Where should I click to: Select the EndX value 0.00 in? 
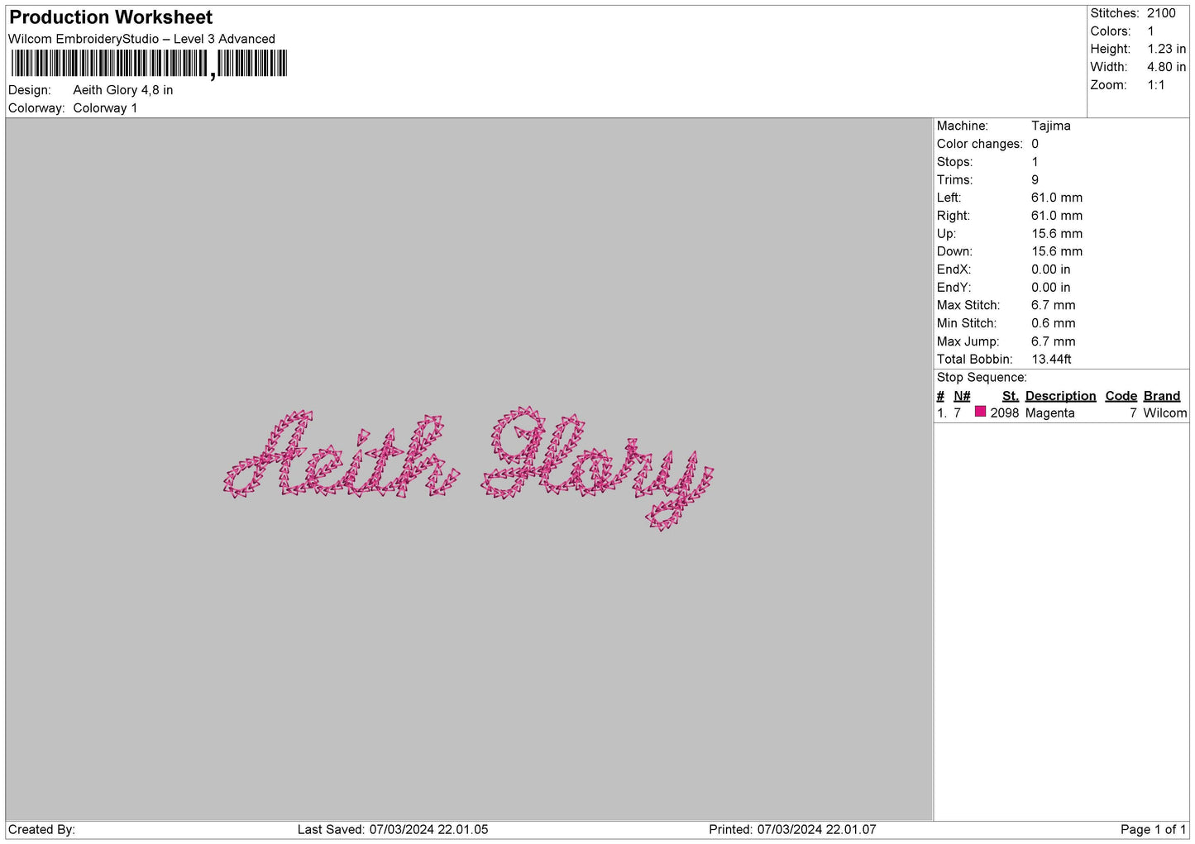[x=1050, y=269]
